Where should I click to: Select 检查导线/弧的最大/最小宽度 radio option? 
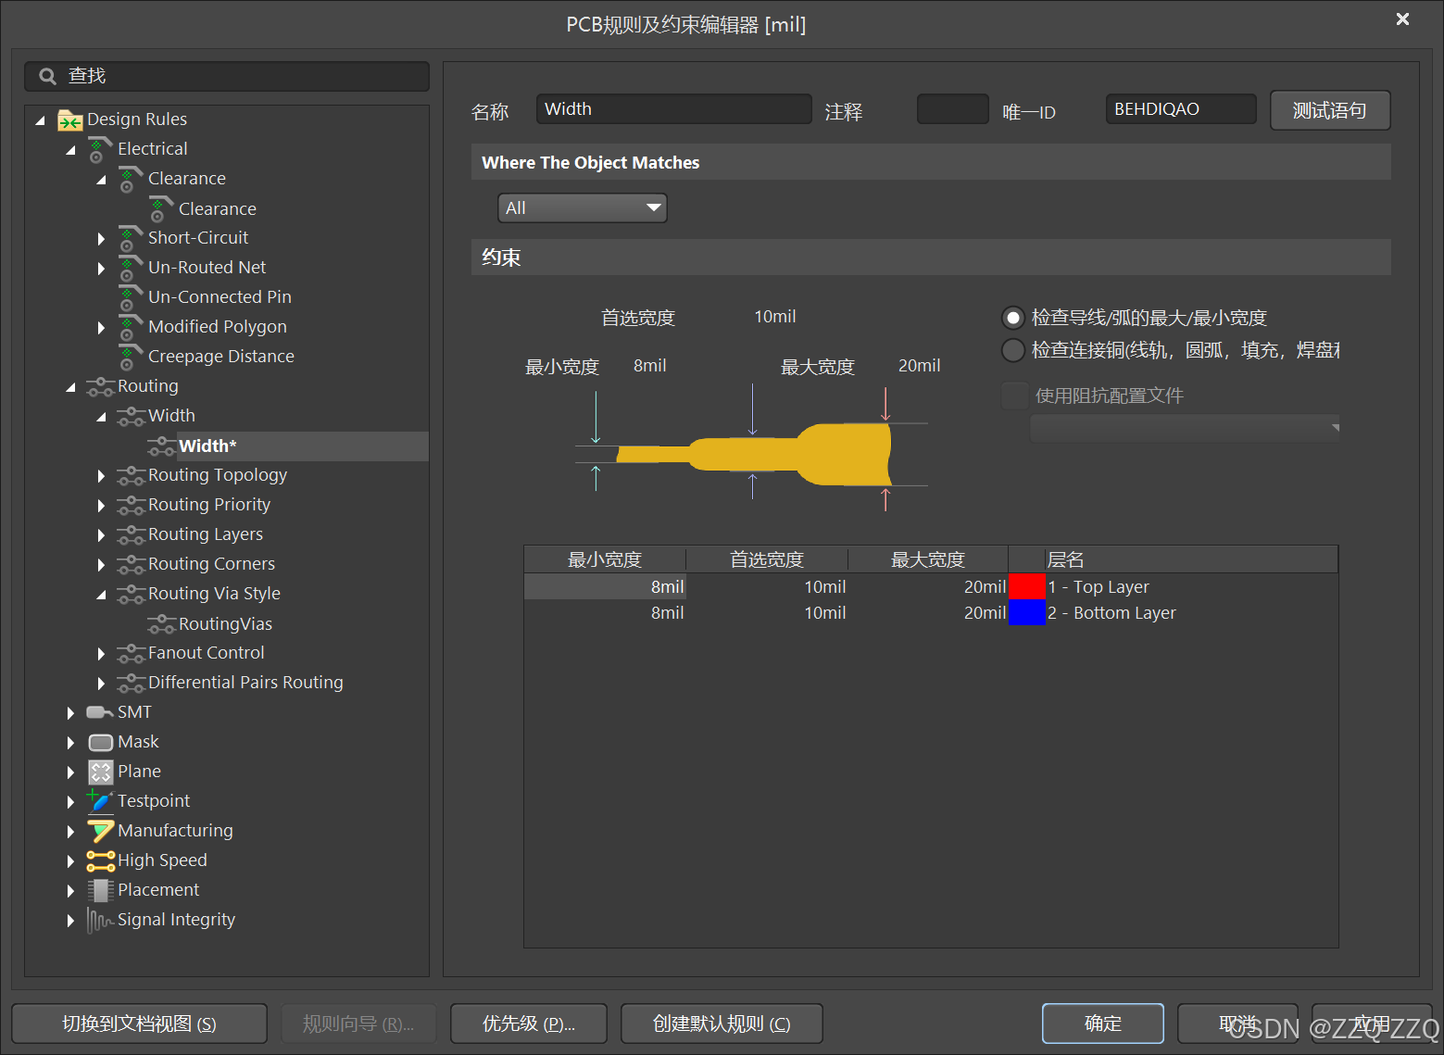coord(1013,319)
